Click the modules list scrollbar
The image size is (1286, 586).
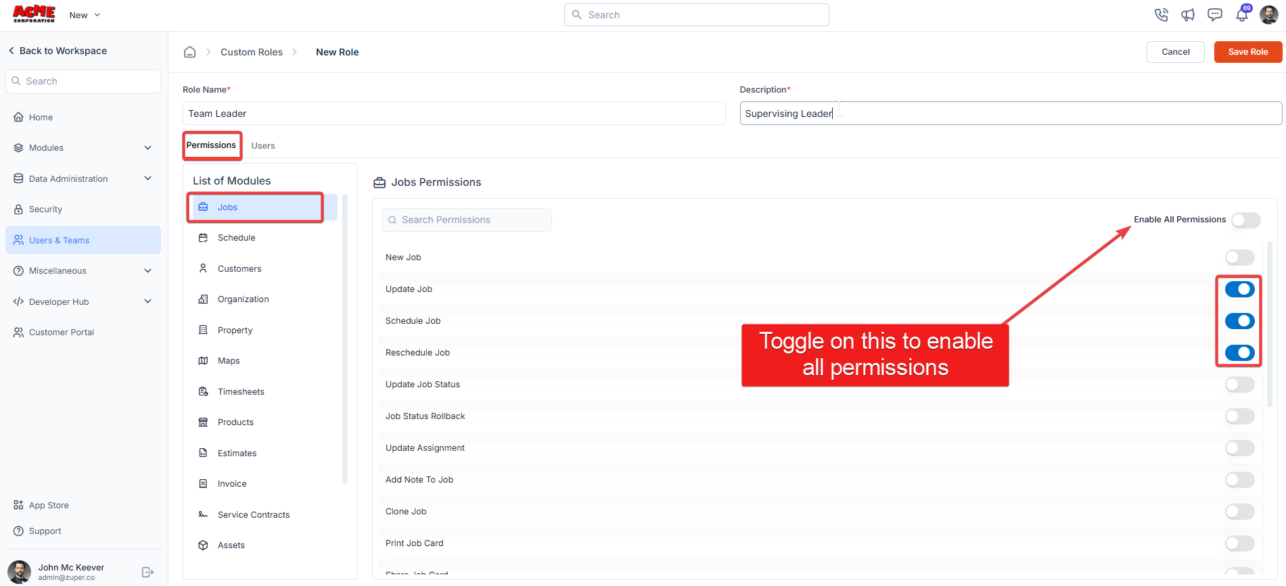pos(345,339)
